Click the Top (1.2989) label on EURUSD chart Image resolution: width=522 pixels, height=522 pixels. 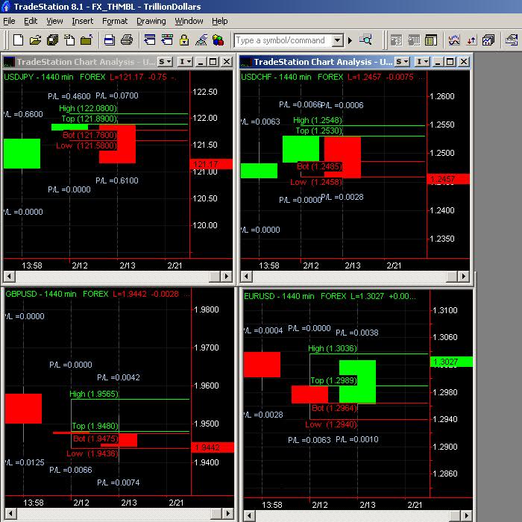pos(333,380)
